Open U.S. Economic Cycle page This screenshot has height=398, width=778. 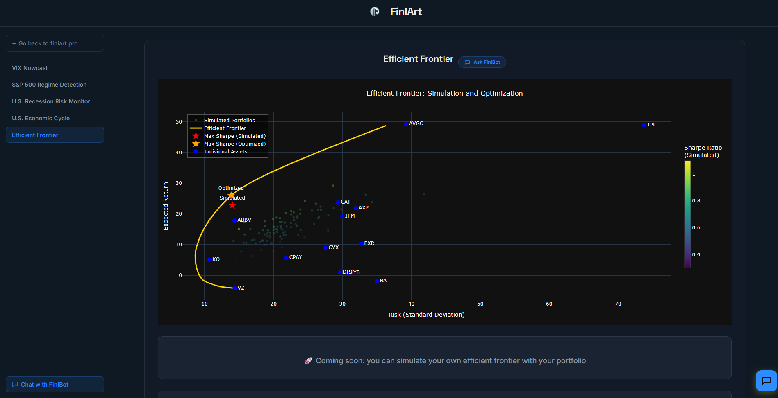tap(55, 118)
